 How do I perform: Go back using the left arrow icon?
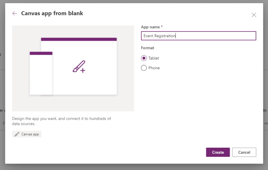click(15, 13)
